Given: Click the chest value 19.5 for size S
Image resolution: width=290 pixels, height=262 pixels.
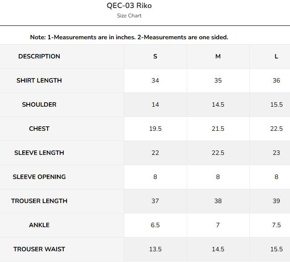Looking at the screenshot, I should [155, 129].
